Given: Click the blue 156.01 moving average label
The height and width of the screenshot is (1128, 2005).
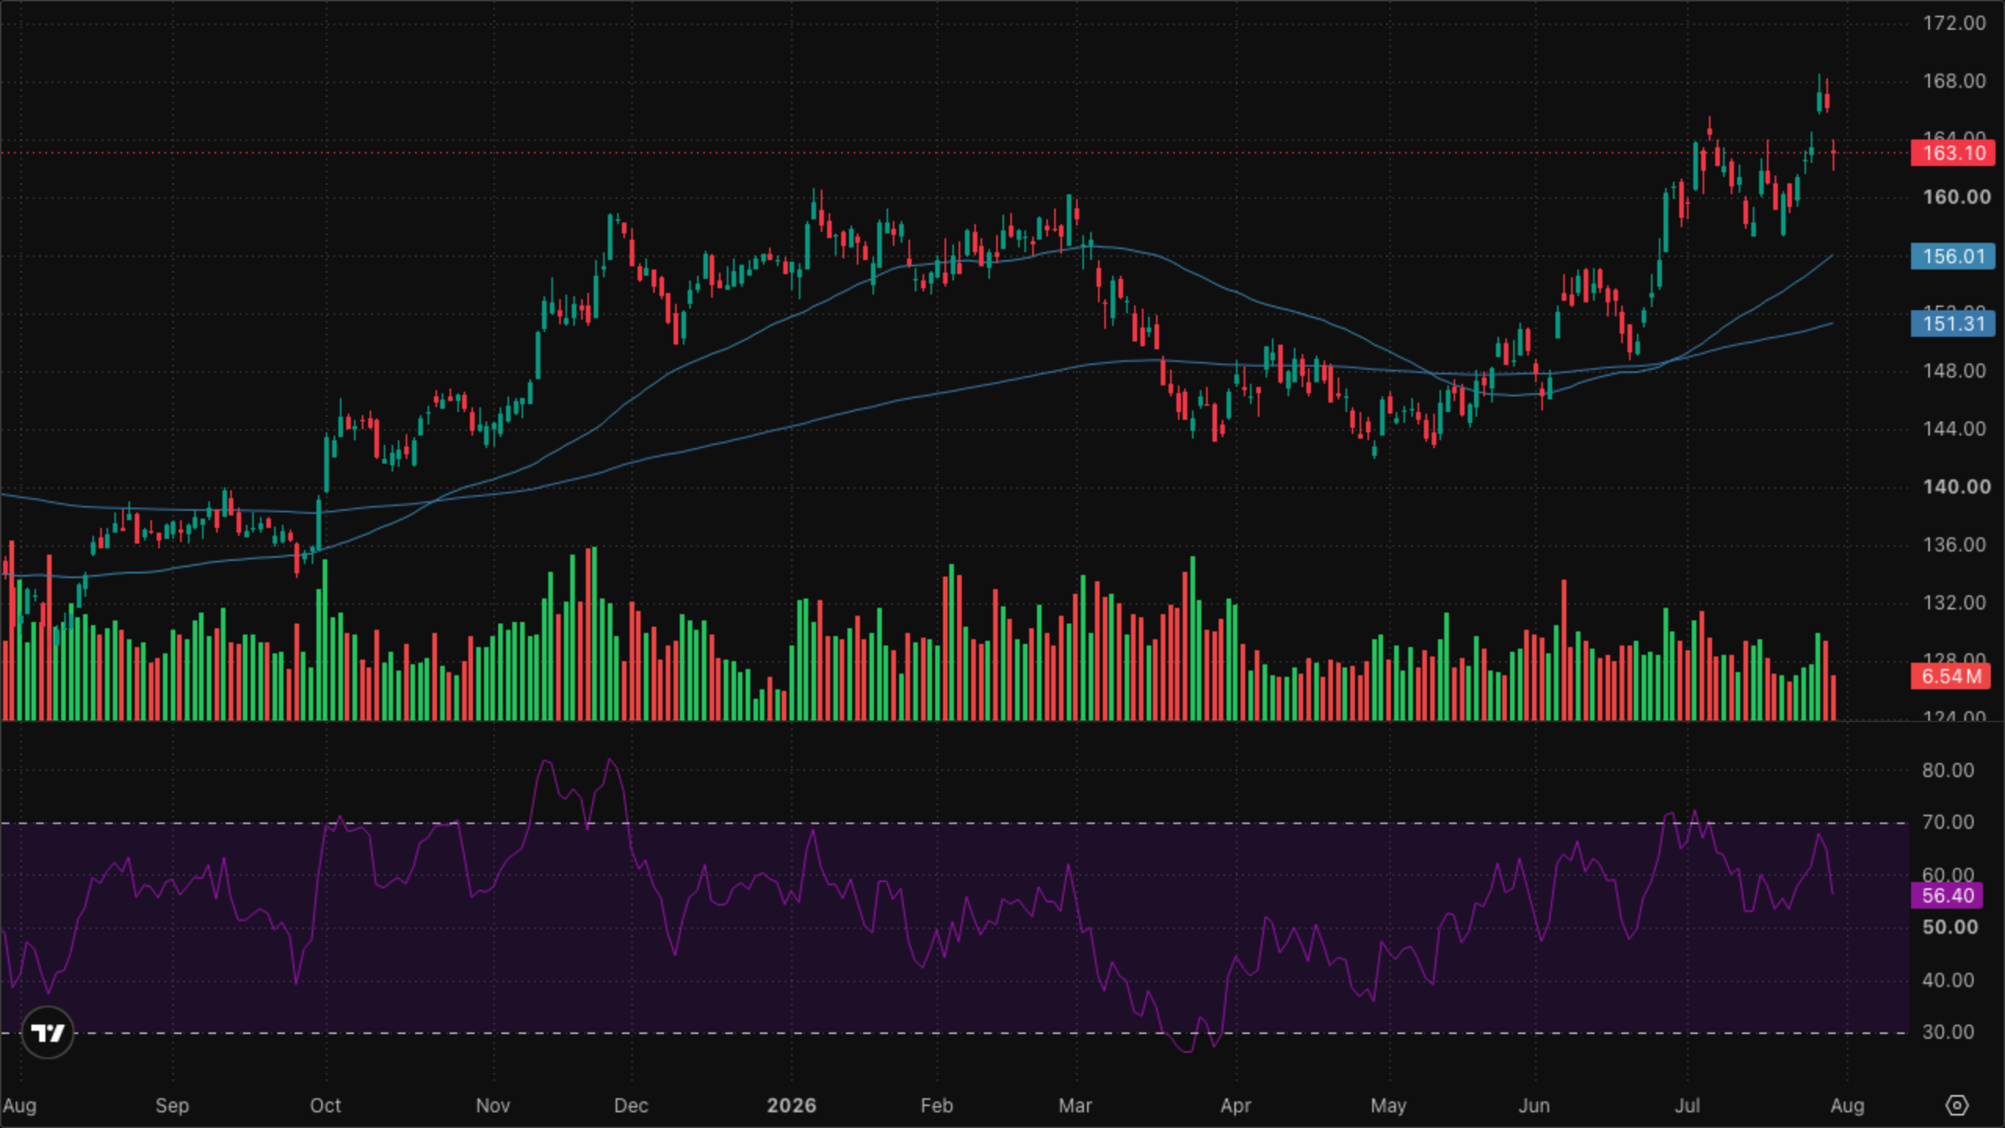Looking at the screenshot, I should tap(1953, 256).
